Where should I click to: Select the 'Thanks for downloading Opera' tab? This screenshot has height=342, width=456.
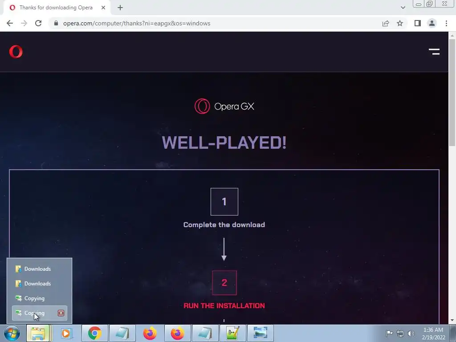pyautogui.click(x=57, y=8)
